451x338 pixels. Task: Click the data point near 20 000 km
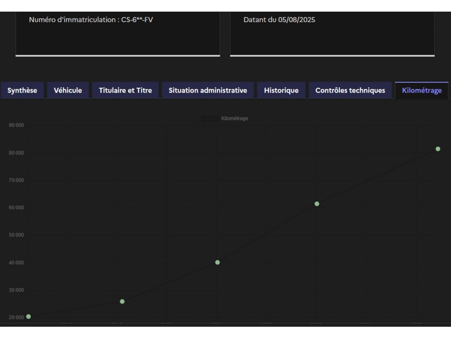(x=29, y=317)
